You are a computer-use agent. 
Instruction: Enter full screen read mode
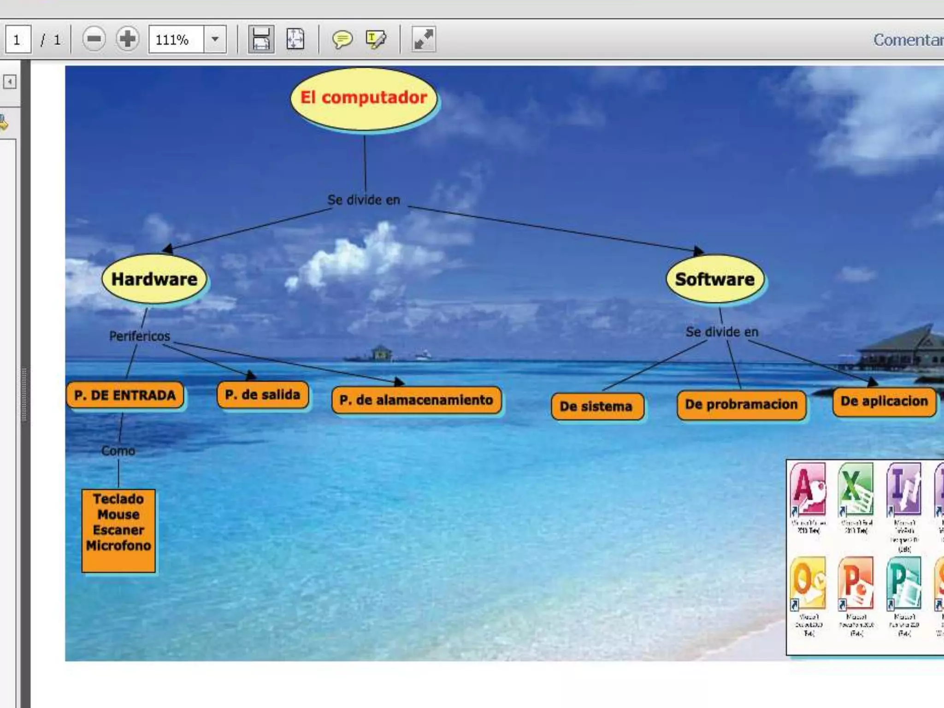(x=423, y=39)
